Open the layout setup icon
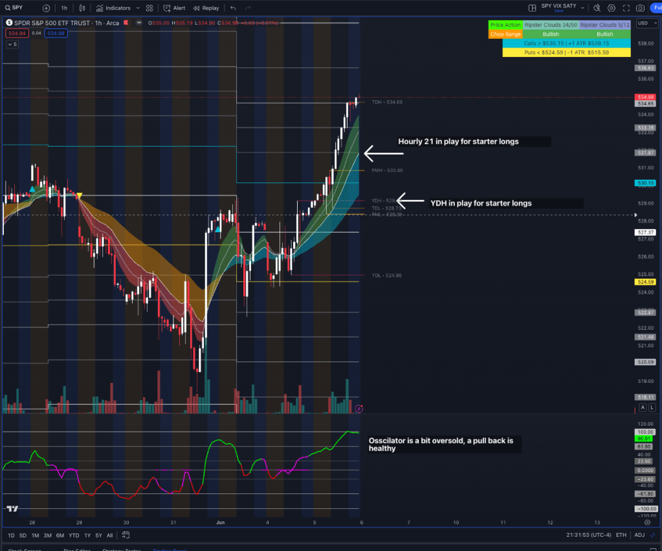This screenshot has width=662, height=551. pos(533,8)
